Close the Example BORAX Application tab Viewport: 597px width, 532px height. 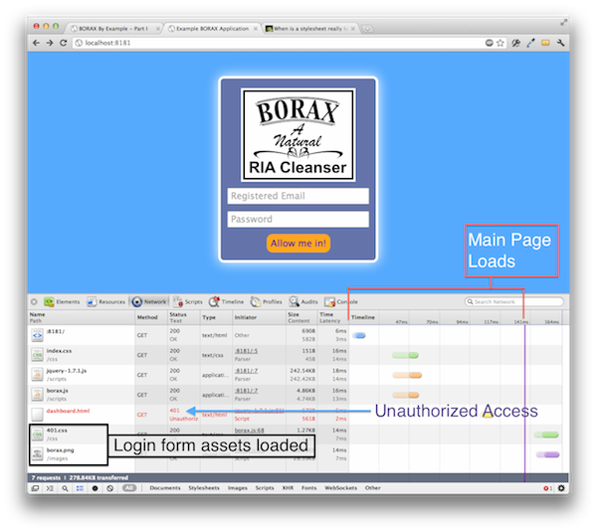(256, 29)
